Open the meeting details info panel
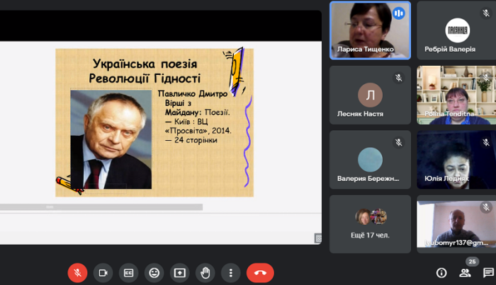This screenshot has width=496, height=285. coord(441,273)
